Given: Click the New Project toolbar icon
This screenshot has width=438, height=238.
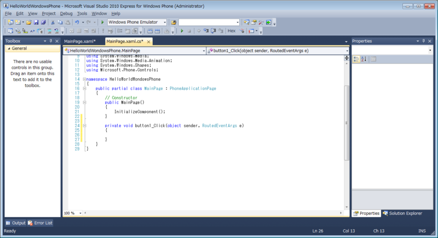Looking at the screenshot, I should pos(10,22).
